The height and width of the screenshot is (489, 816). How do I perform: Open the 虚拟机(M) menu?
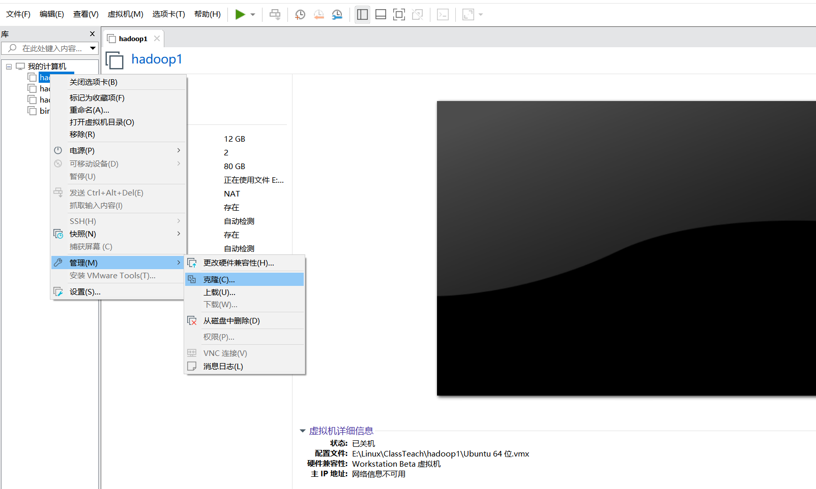tap(126, 14)
